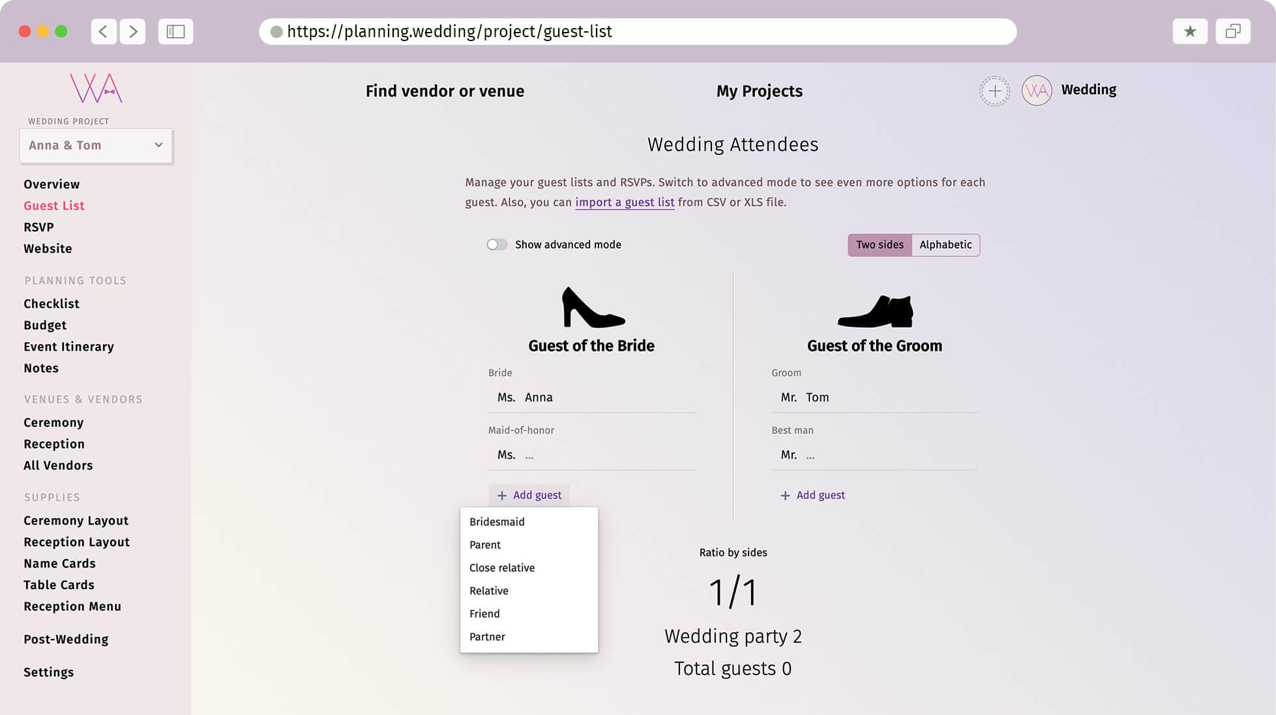The image size is (1276, 715).
Task: Click import a guest list hyperlink
Action: 624,203
